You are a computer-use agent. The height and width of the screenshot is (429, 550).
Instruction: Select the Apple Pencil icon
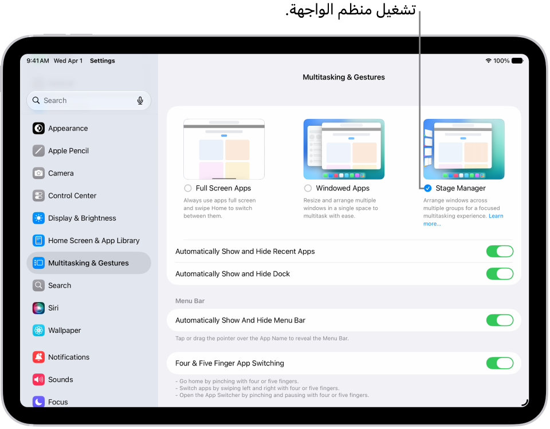click(38, 150)
